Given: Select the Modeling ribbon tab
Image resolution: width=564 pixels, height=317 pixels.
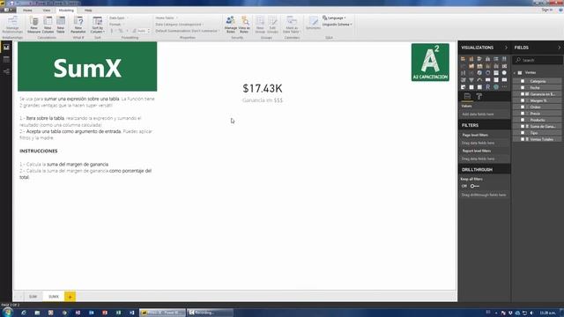Looking at the screenshot, I should [x=66, y=11].
